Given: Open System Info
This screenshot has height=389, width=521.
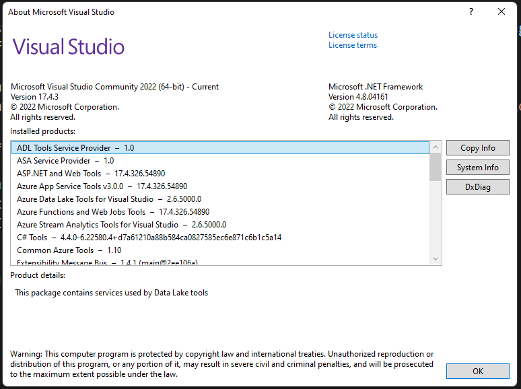Looking at the screenshot, I should (477, 168).
